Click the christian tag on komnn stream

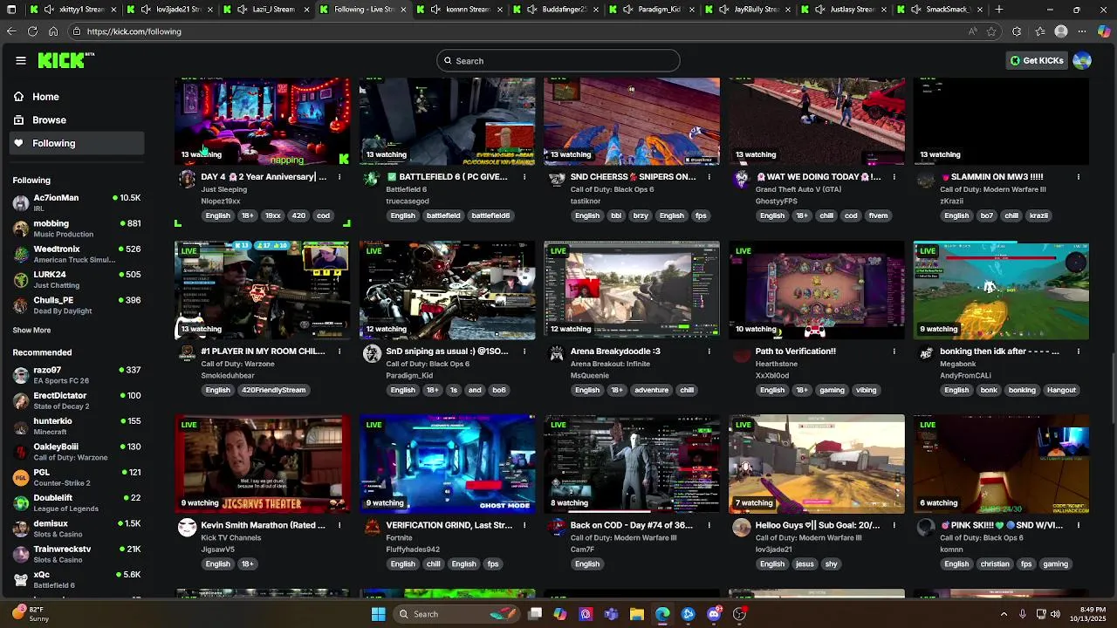pos(994,564)
